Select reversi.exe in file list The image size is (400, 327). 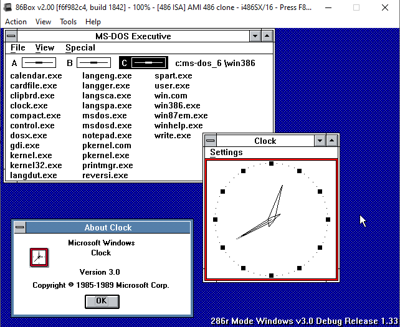click(105, 175)
